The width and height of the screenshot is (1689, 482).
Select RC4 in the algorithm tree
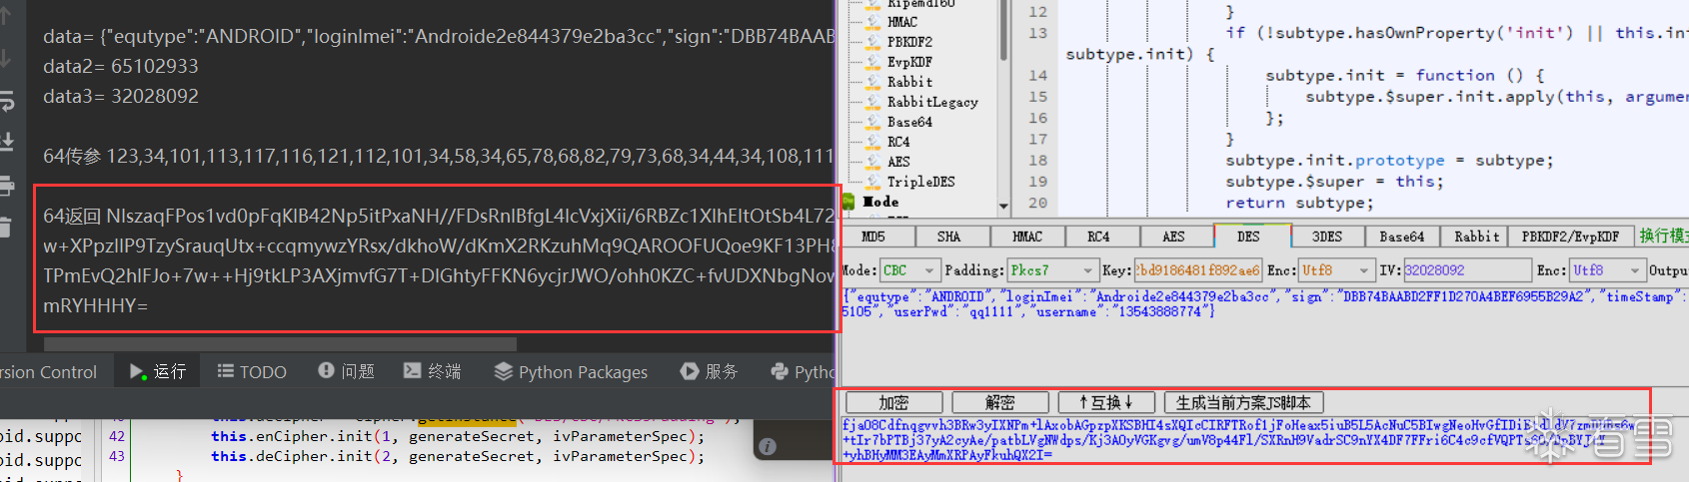(898, 142)
